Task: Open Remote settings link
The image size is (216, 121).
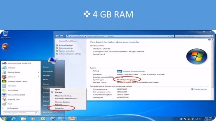Action: click(x=66, y=48)
